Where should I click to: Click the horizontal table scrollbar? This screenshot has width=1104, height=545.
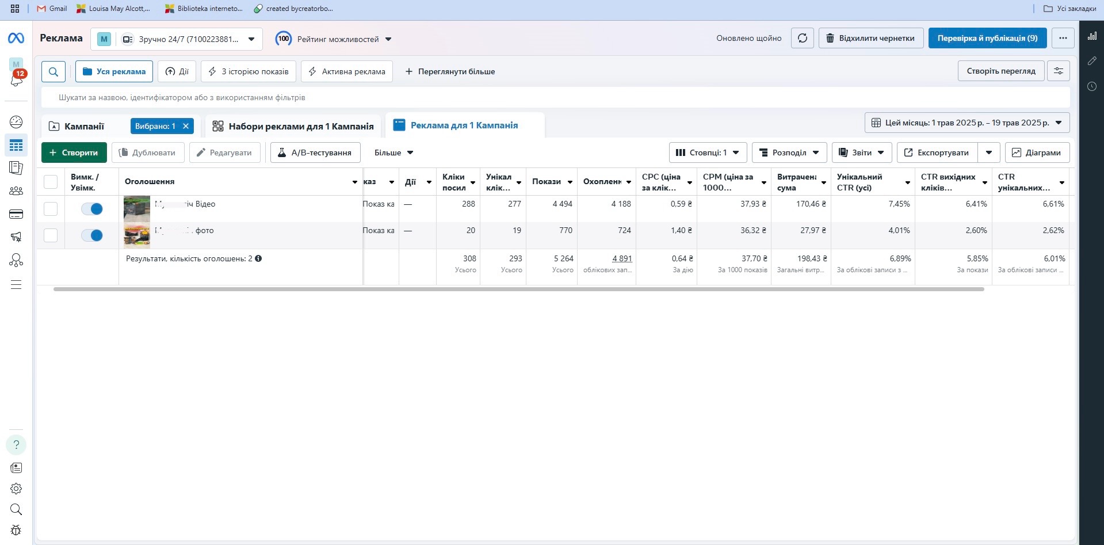click(x=518, y=289)
